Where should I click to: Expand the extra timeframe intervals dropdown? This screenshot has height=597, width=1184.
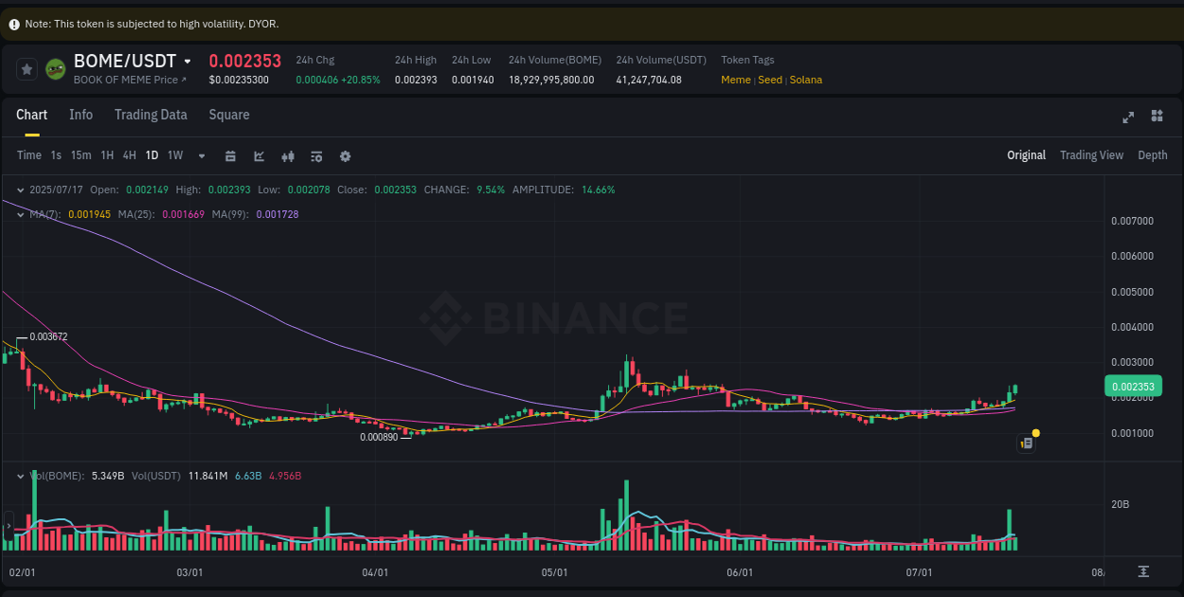pos(201,155)
